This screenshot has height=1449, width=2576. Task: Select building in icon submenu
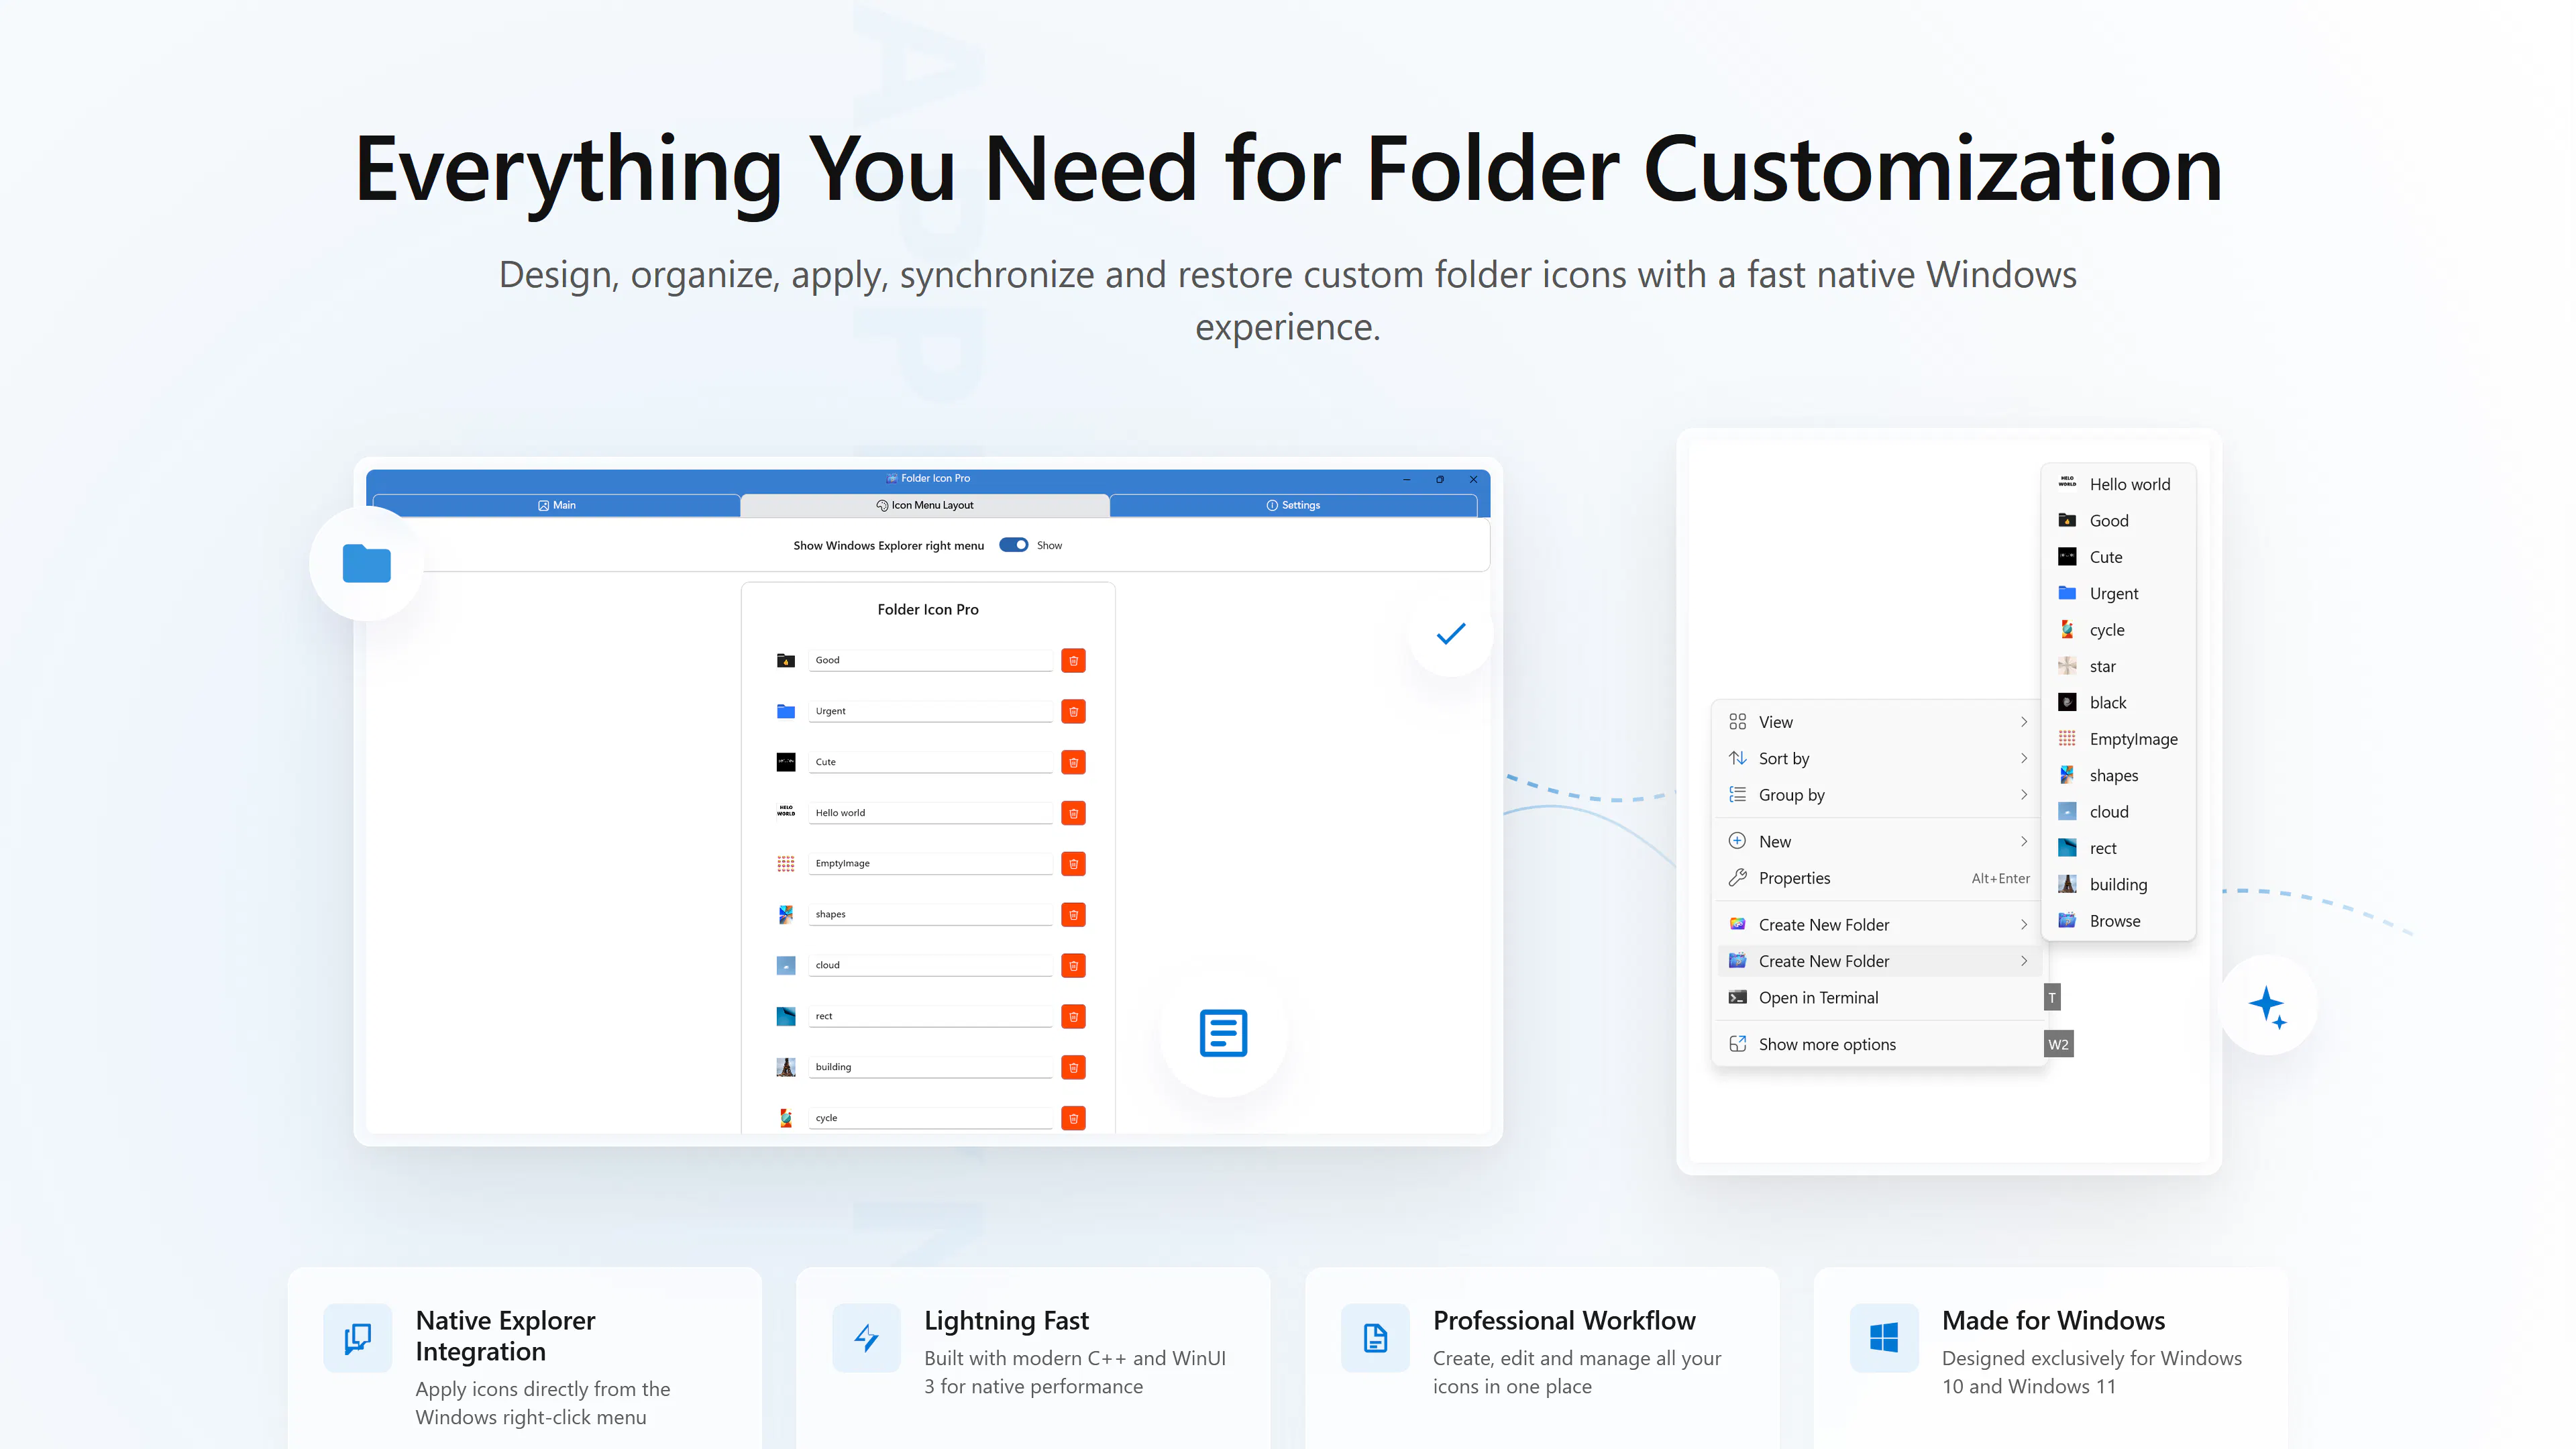(2118, 885)
